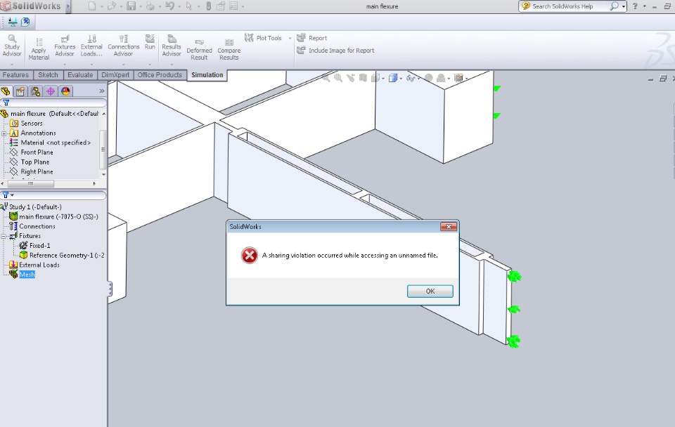Screen dimensions: 675x427
Task: Select the Mesh tree item
Action: coord(27,275)
